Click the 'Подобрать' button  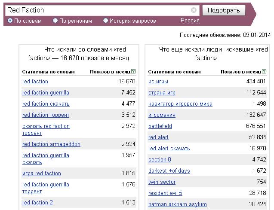point(224,10)
